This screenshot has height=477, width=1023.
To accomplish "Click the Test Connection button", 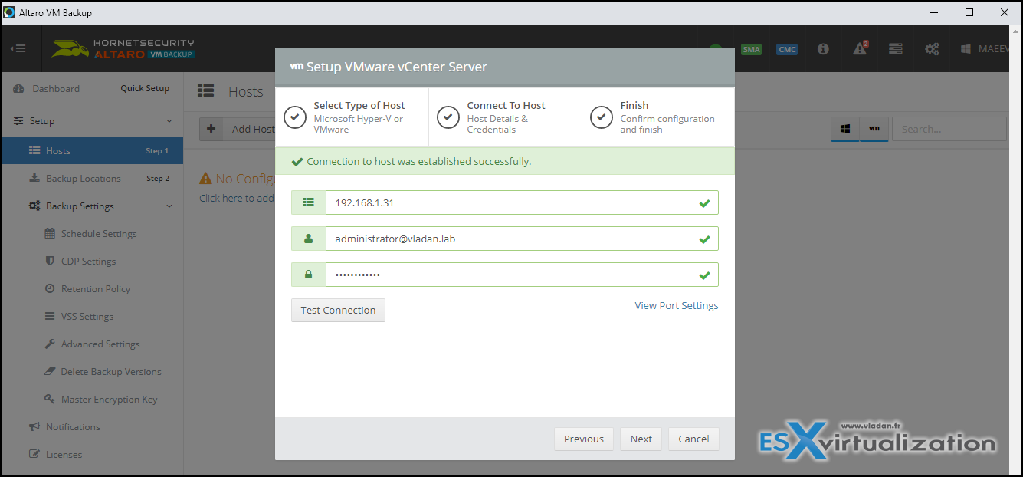I will click(x=338, y=311).
